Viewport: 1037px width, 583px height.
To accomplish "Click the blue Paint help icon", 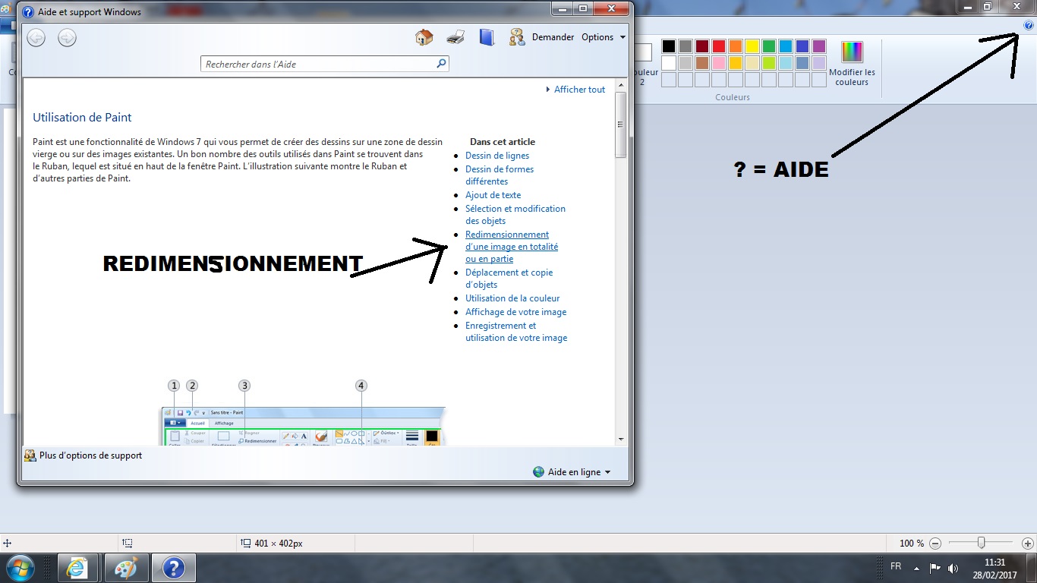I will [1029, 25].
